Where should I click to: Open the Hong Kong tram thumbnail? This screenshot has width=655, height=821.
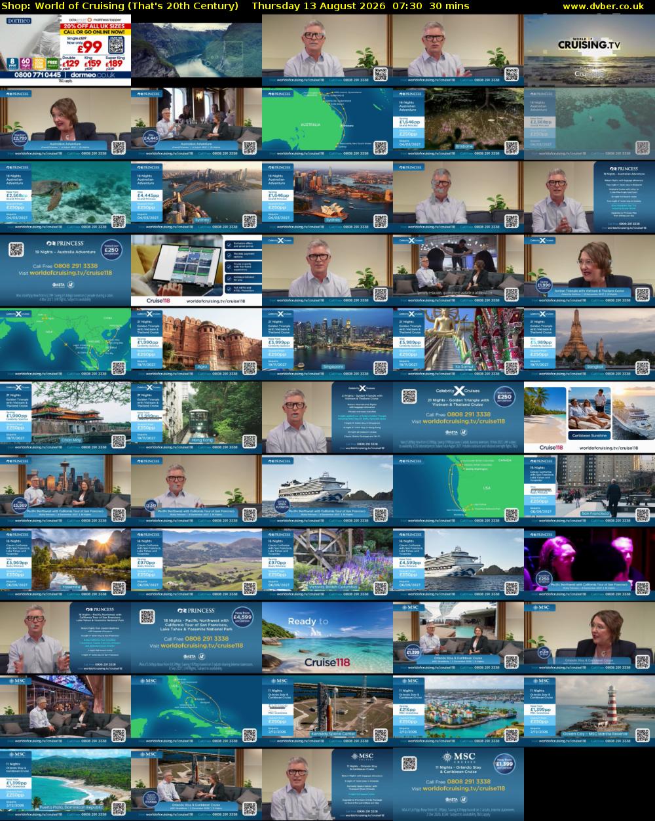[196, 417]
